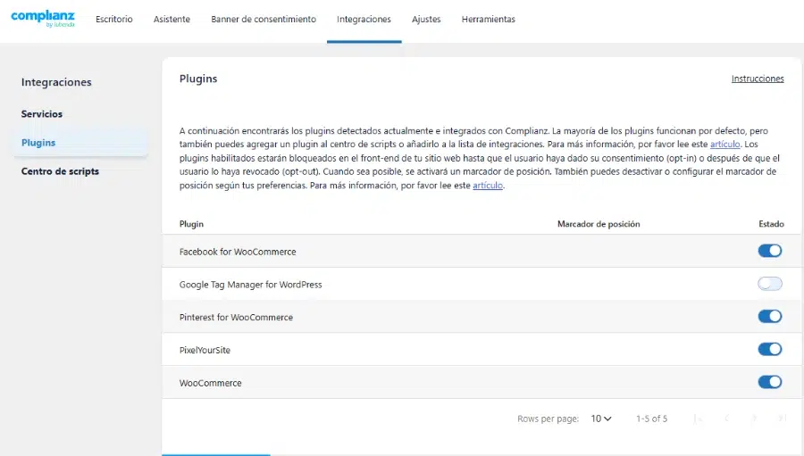Switch off the PixelYourSite toggle

pos(770,349)
